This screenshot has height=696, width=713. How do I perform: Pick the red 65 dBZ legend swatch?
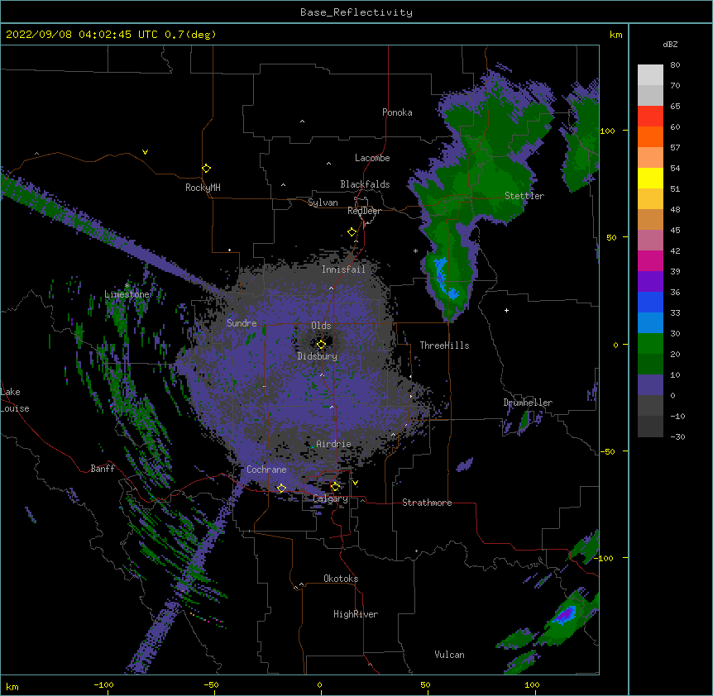click(x=650, y=117)
